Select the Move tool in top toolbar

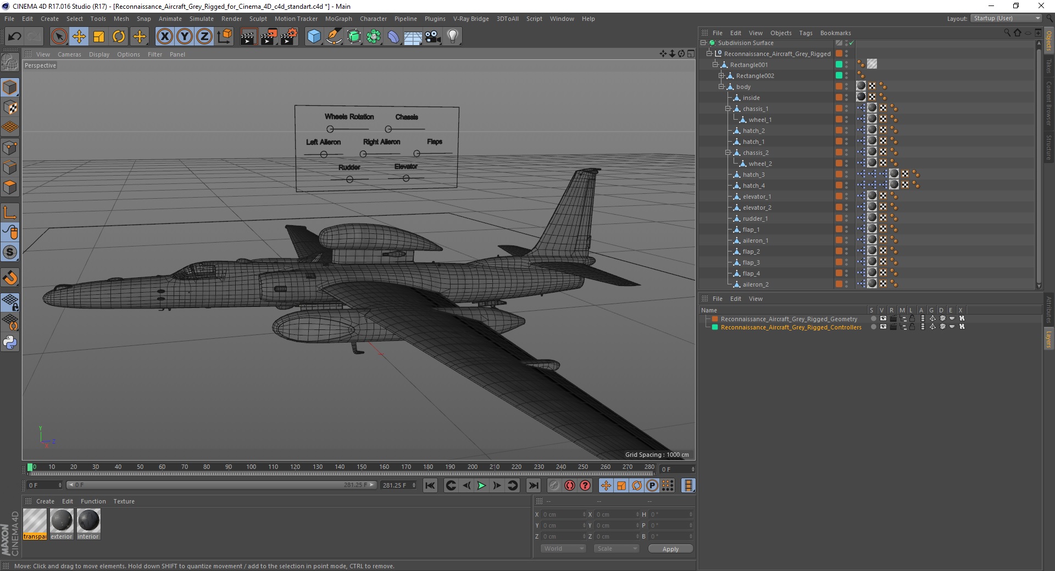tap(79, 37)
